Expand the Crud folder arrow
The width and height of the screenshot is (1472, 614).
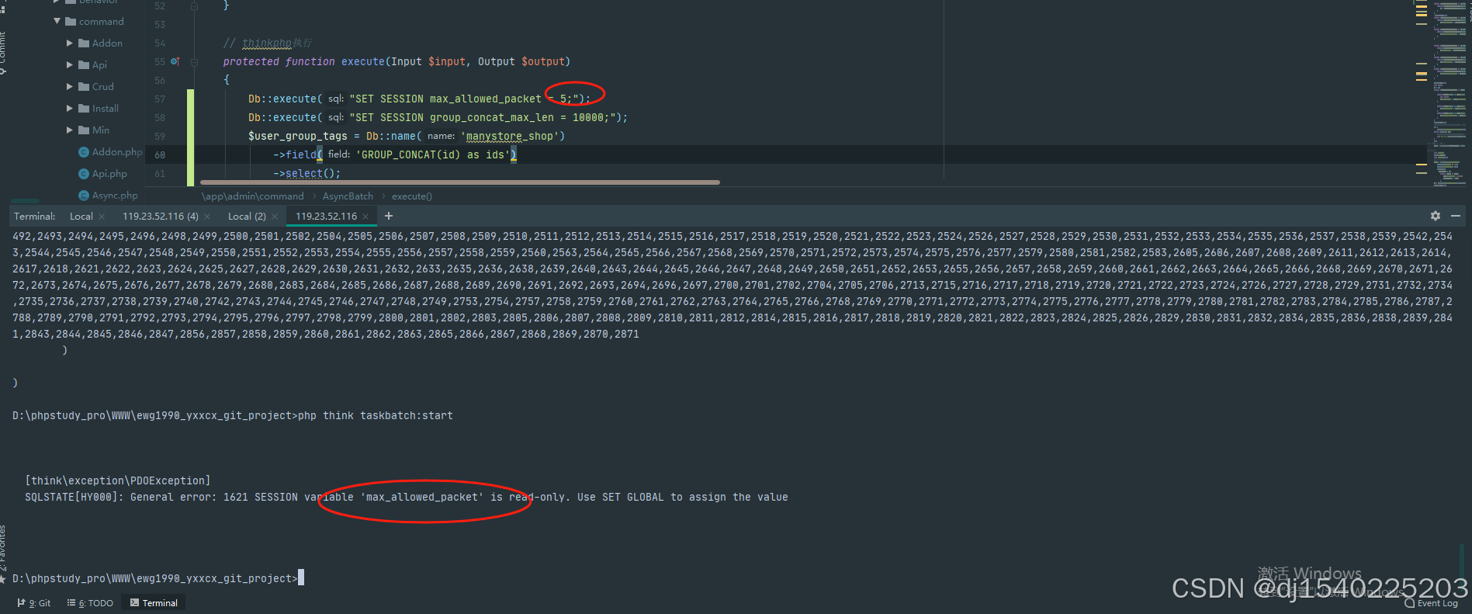pyautogui.click(x=70, y=86)
